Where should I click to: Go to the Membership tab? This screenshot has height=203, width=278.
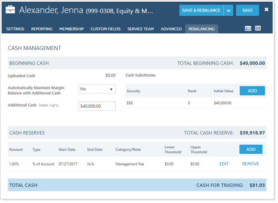point(71,29)
